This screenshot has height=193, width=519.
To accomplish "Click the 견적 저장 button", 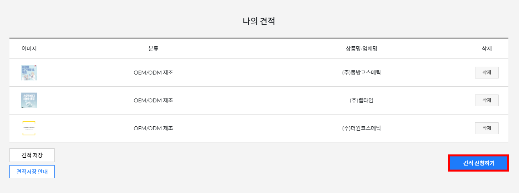I will 32,155.
